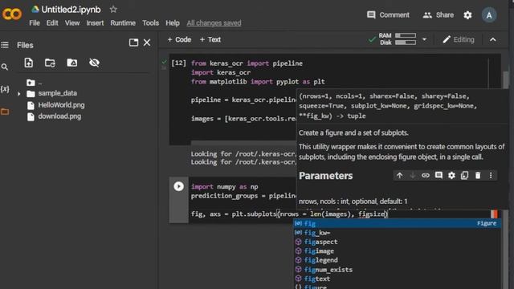Add a new Code cell
Viewport: 514px width, 289px height.
click(179, 39)
